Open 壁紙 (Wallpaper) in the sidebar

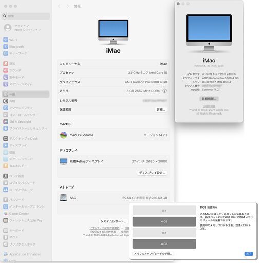tap(26, 152)
